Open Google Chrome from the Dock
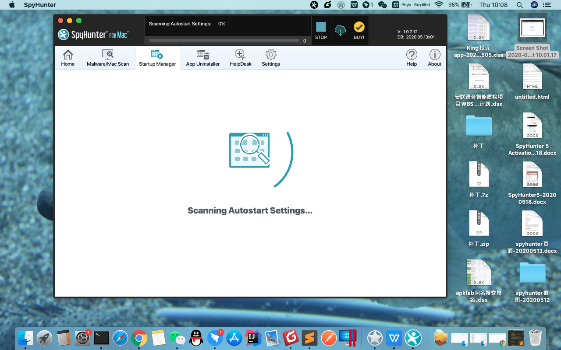The height and width of the screenshot is (350, 561). click(x=139, y=338)
